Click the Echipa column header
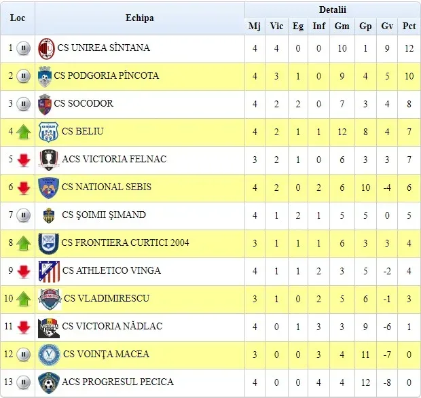This screenshot has height=398, width=421. [x=140, y=18]
